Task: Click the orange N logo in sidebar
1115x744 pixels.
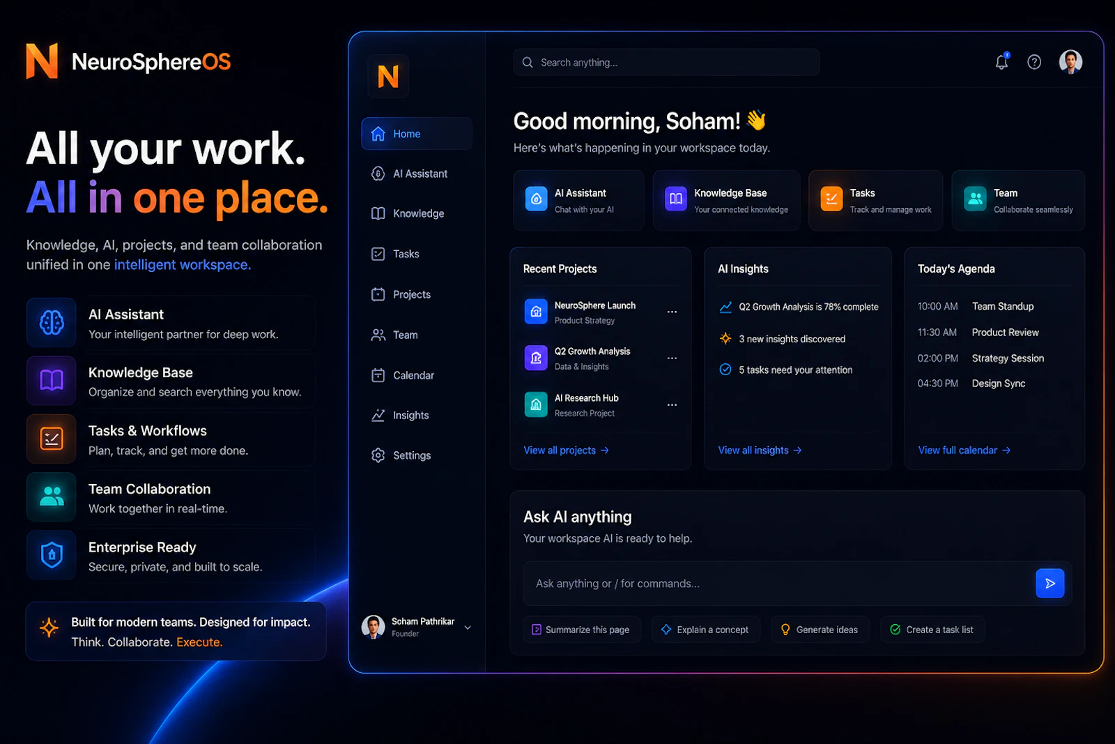Action: 388,76
